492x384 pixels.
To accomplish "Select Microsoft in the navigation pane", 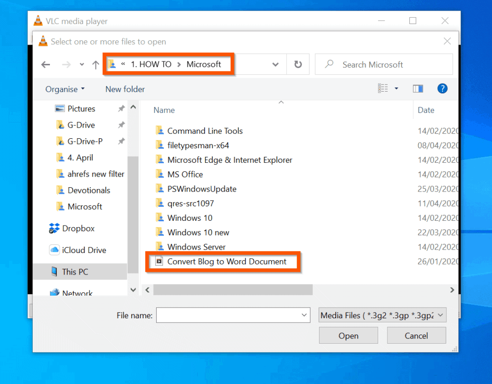I will (85, 206).
